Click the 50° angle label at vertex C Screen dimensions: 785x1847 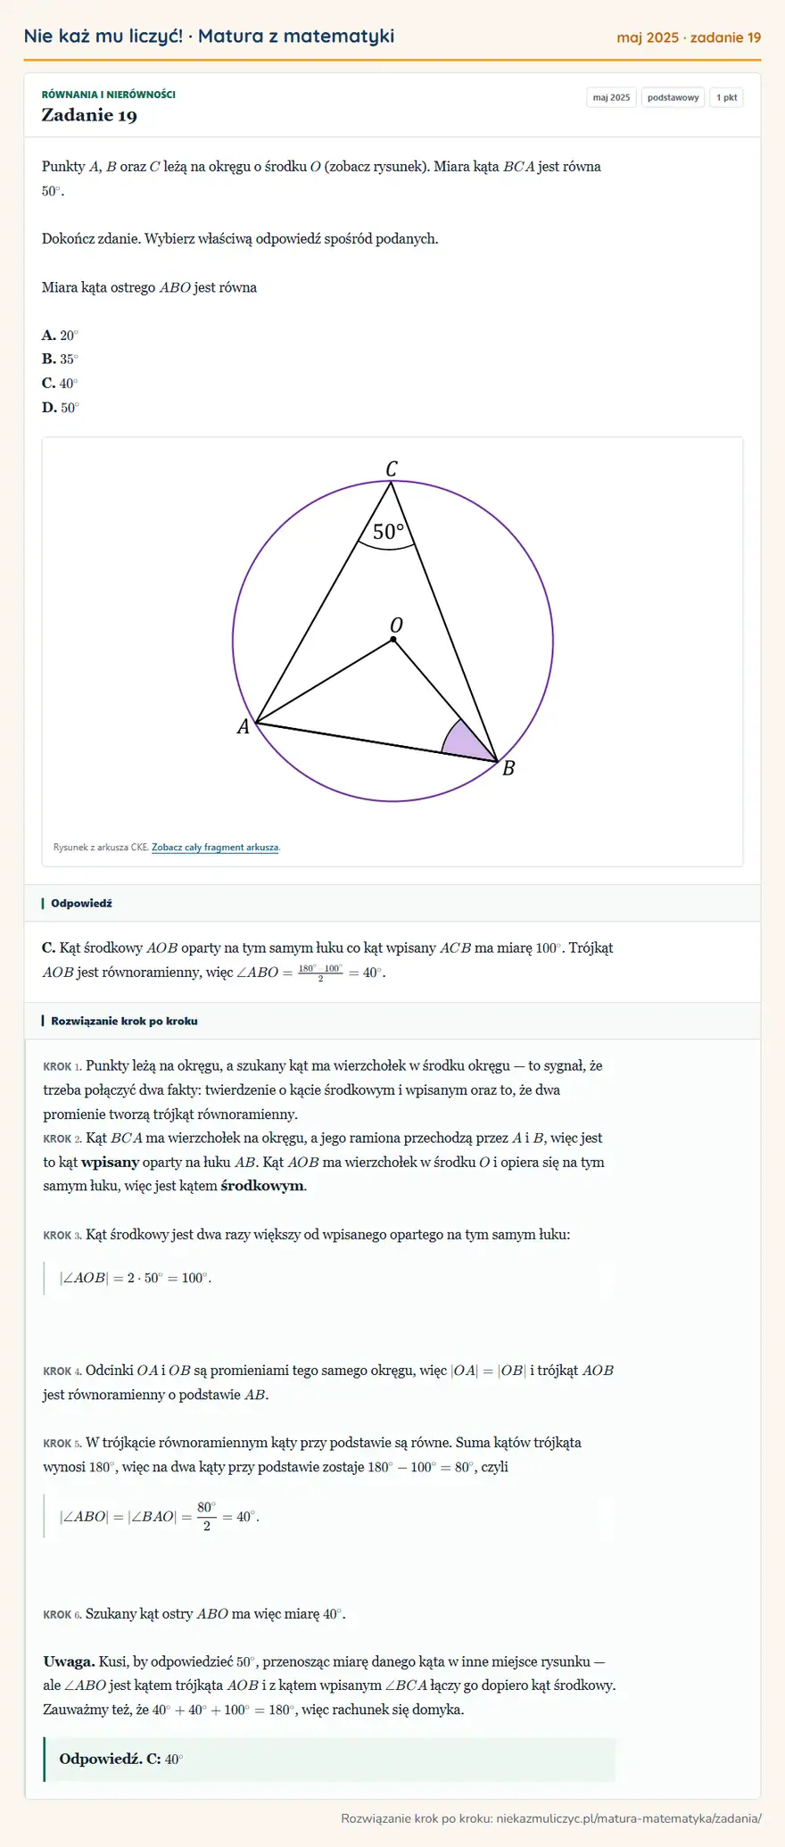388,532
